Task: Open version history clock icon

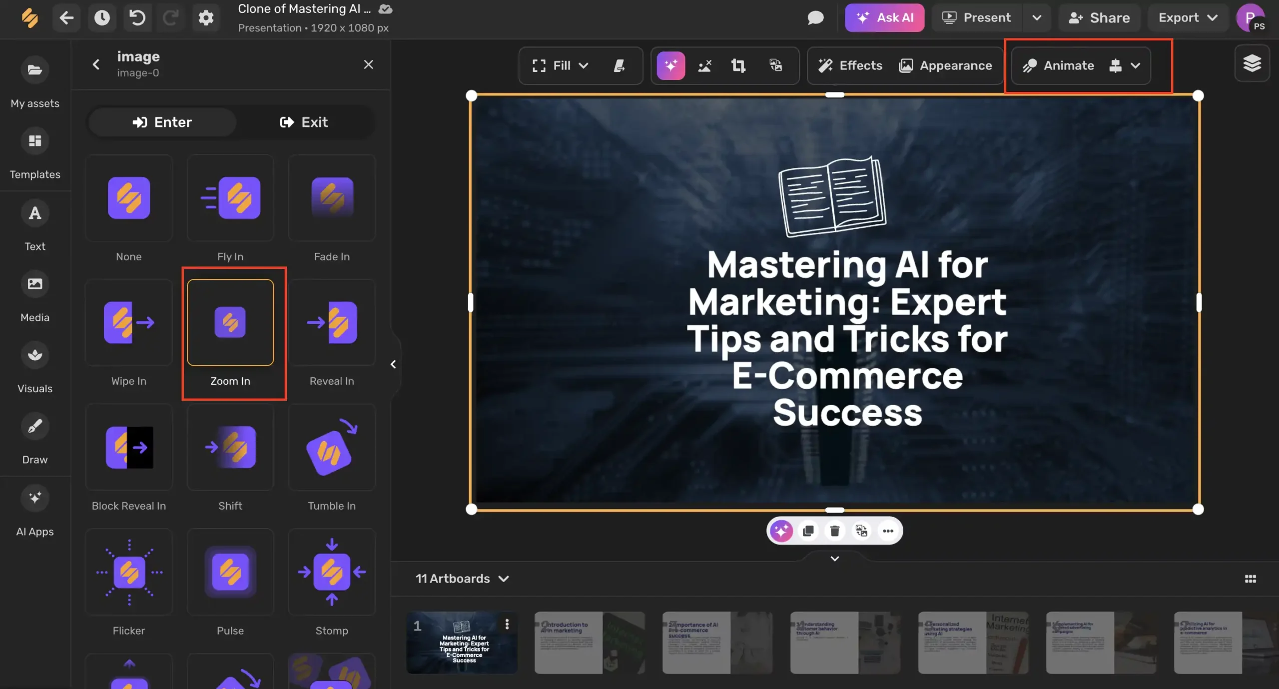Action: [102, 18]
